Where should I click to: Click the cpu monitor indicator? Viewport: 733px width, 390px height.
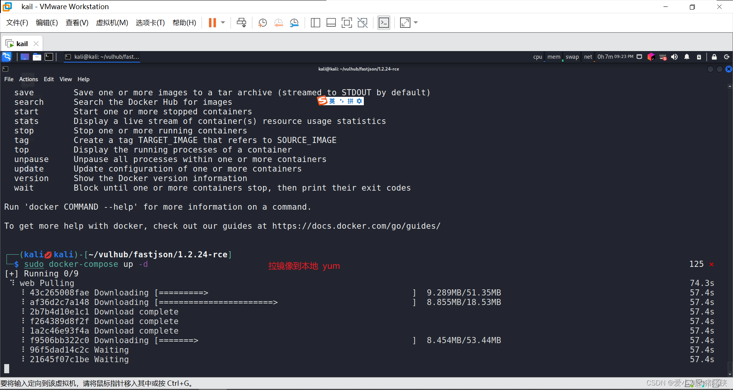(538, 57)
